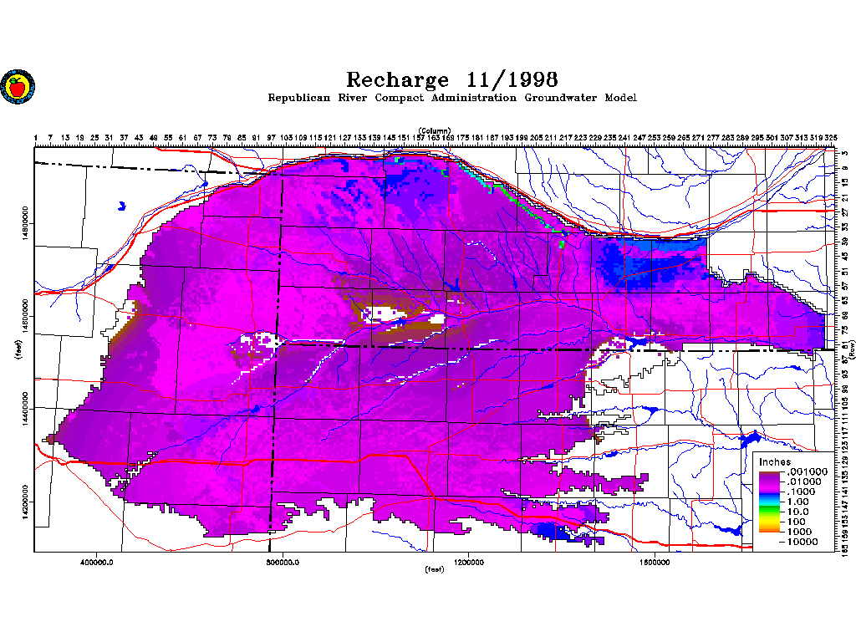Click the '1200000' easting tick label

468,563
